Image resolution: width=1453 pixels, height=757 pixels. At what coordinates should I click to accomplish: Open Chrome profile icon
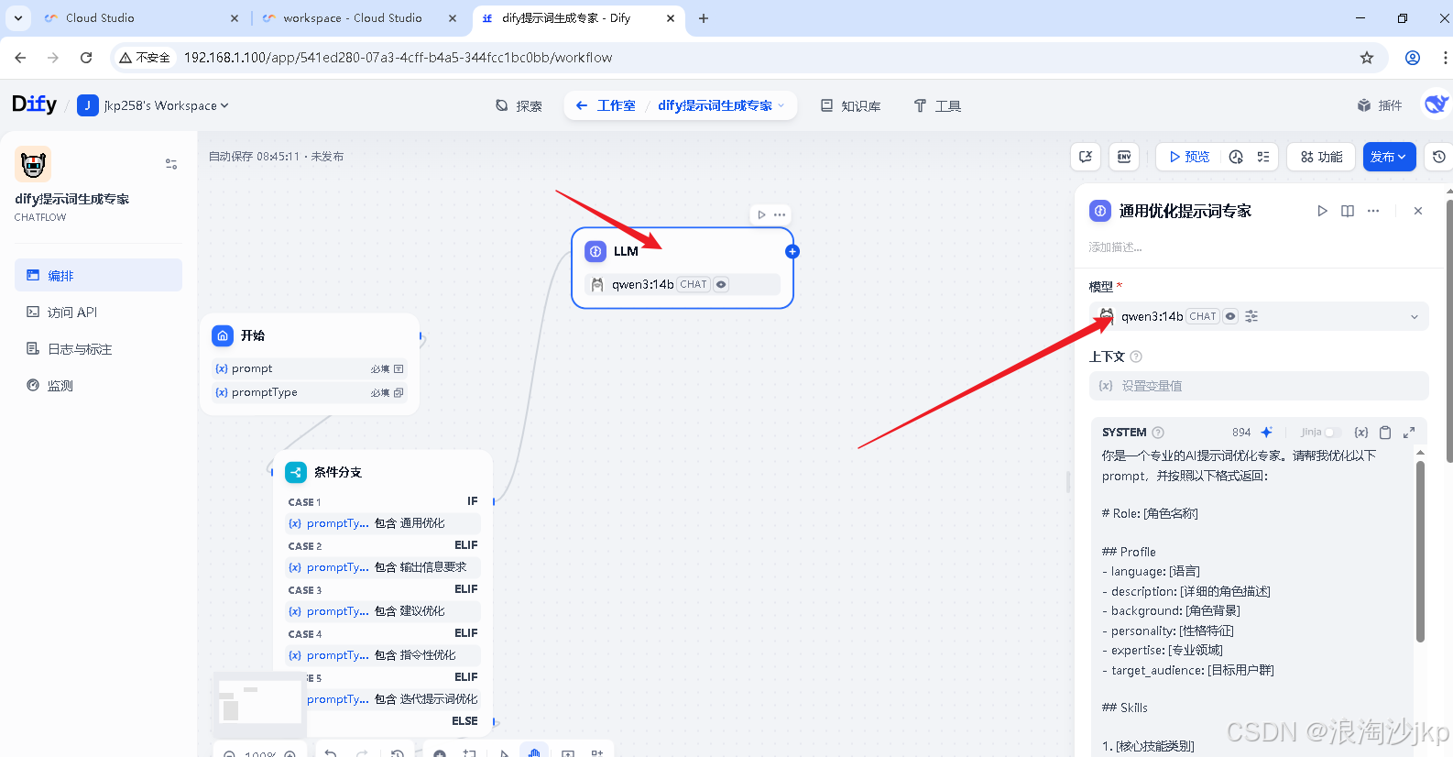1413,58
